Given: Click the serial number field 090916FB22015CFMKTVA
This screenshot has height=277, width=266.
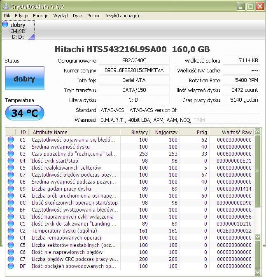Looking at the screenshot, I should pyautogui.click(x=134, y=70).
